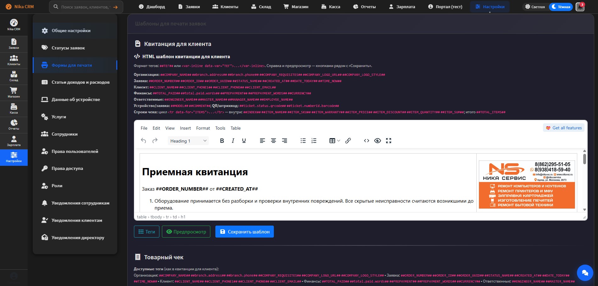Click the editor vertical scrollbar

(584, 159)
